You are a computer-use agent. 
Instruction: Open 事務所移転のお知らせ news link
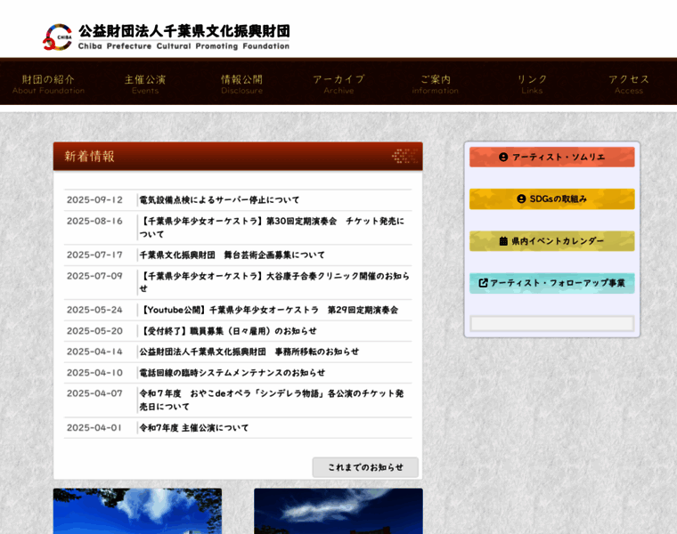[x=249, y=352]
